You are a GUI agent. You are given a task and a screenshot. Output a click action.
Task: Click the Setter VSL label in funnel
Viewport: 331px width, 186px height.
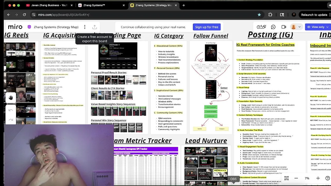pyautogui.click(x=224, y=90)
